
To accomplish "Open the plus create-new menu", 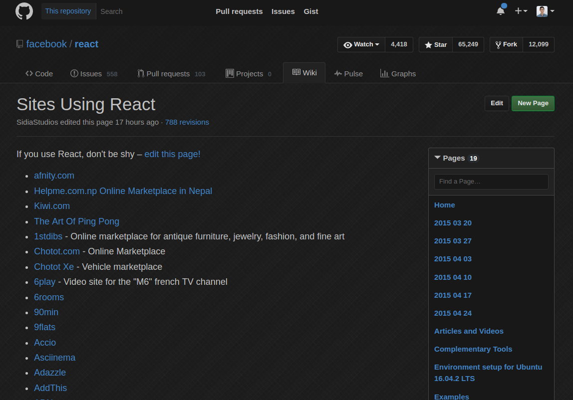I will click(x=521, y=11).
